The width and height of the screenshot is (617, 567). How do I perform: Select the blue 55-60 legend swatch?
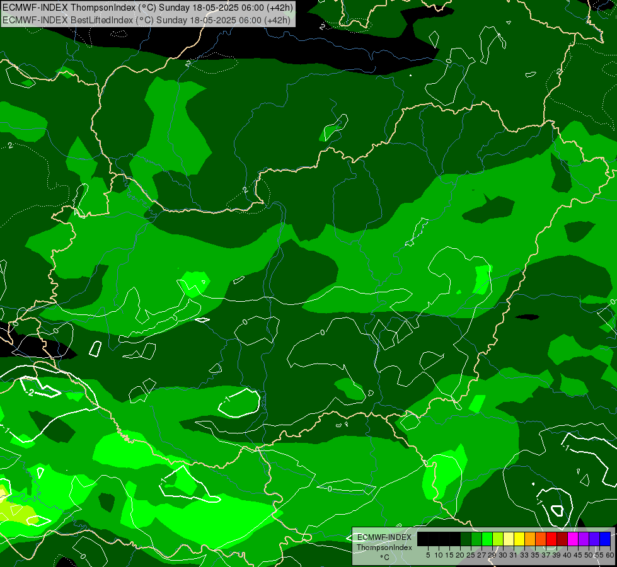pyautogui.click(x=605, y=539)
